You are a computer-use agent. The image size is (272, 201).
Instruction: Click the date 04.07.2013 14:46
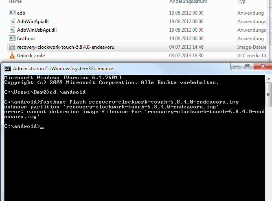pos(186,47)
